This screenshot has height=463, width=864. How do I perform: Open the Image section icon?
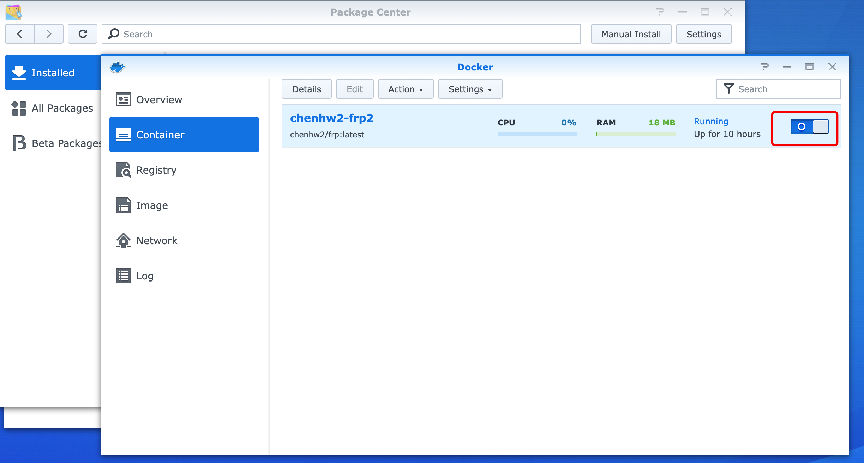click(123, 205)
